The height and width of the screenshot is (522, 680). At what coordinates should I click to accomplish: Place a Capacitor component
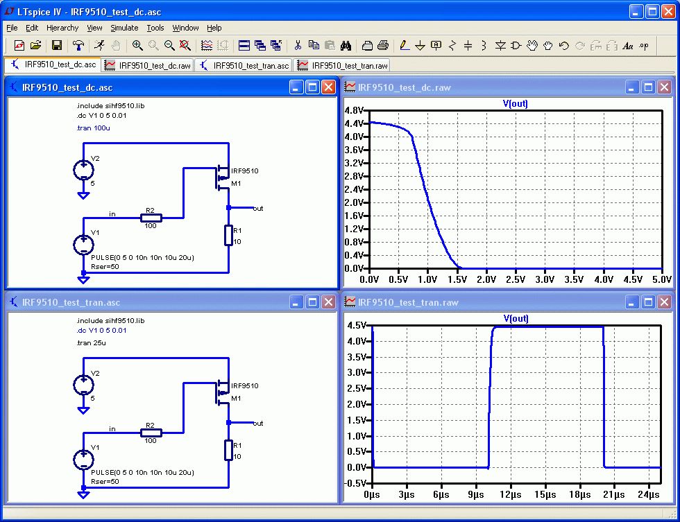click(x=468, y=46)
